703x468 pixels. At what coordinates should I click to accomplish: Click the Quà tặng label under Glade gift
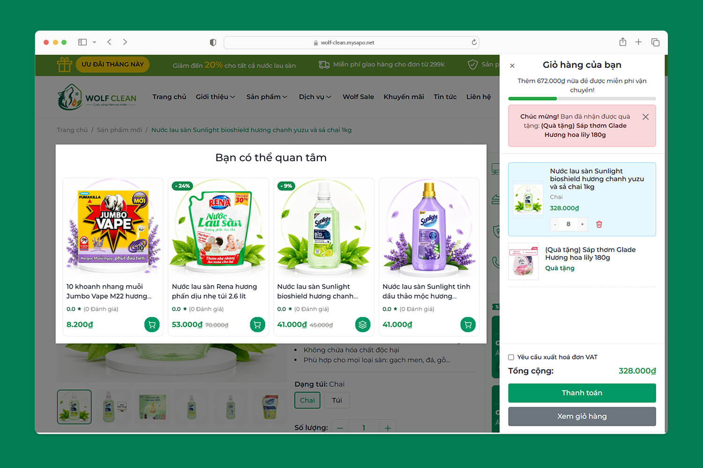click(x=560, y=268)
